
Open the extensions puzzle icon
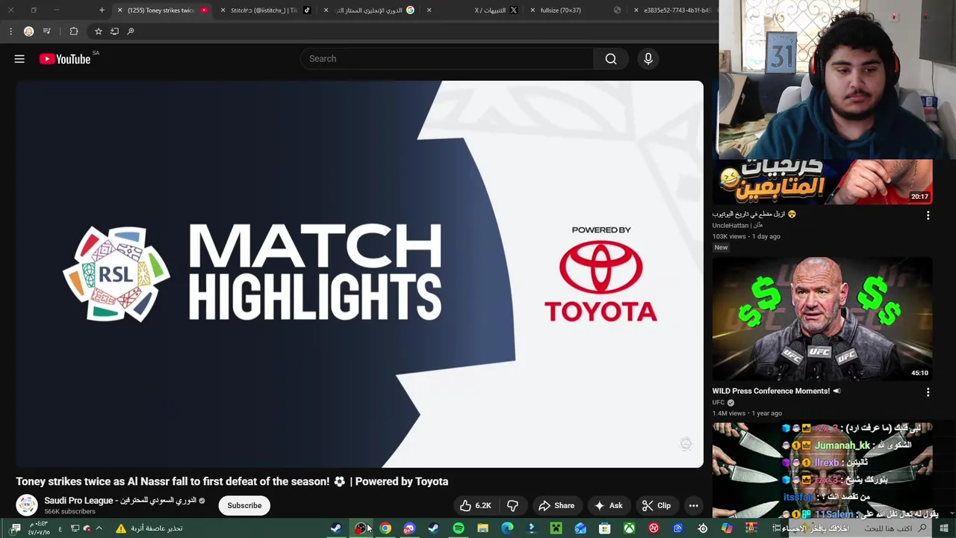coord(73,31)
